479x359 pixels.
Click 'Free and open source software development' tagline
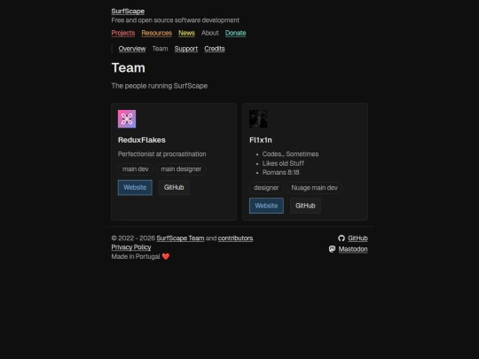click(176, 20)
